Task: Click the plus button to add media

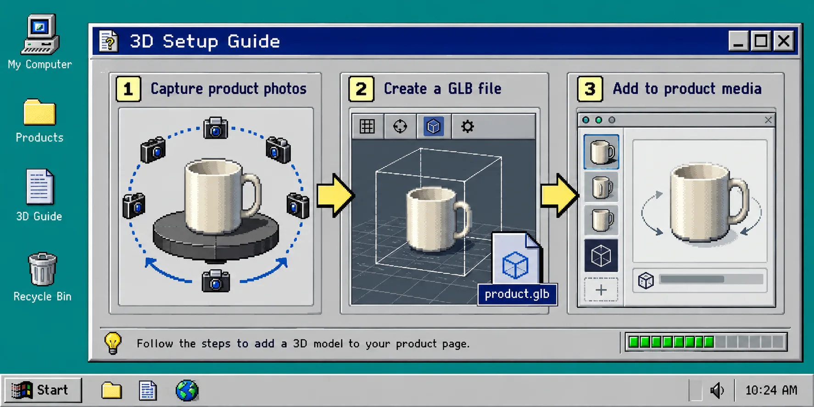Action: 601,290
